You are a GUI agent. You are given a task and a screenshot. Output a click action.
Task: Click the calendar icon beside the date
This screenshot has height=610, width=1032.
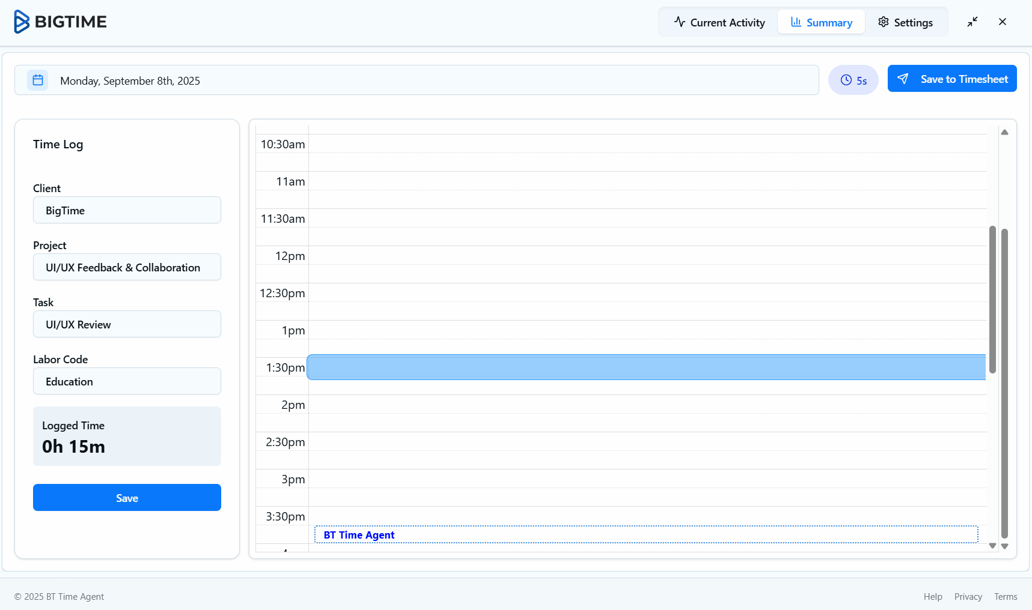(37, 80)
